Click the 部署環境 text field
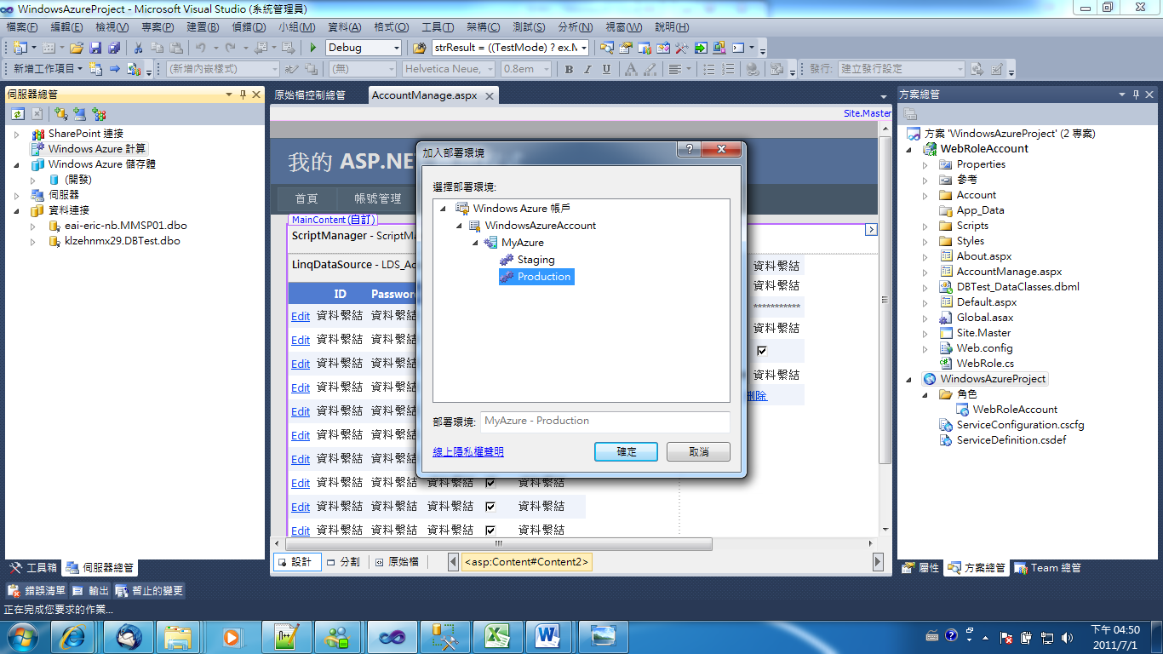Screen dimensions: 1163x654 click(x=604, y=421)
